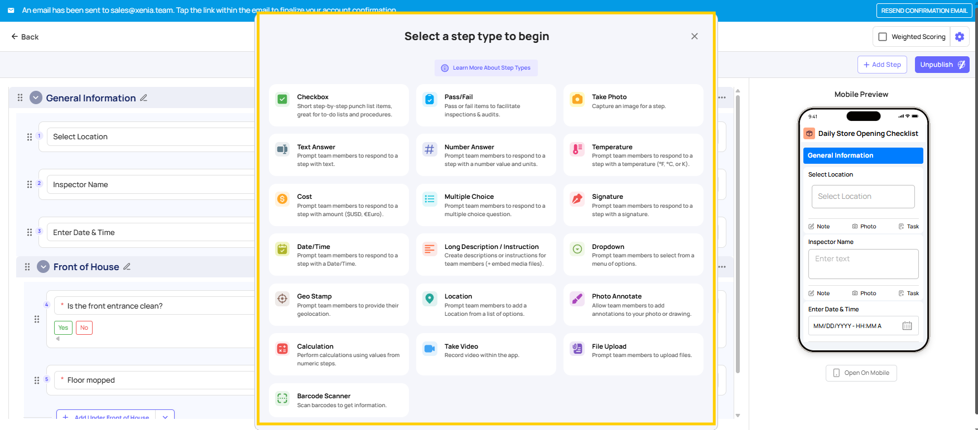Open the Add Under Front of House dropdown arrow
The image size is (978, 430).
(x=165, y=417)
